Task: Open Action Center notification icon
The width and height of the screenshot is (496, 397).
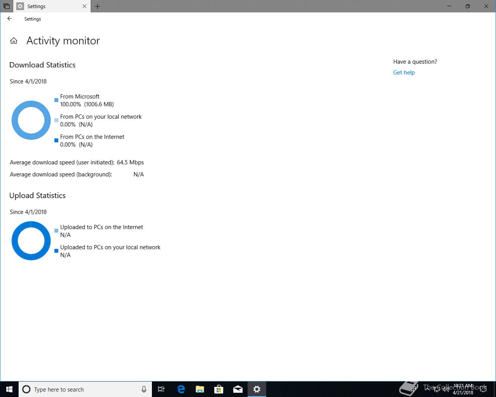Action: click(483, 389)
